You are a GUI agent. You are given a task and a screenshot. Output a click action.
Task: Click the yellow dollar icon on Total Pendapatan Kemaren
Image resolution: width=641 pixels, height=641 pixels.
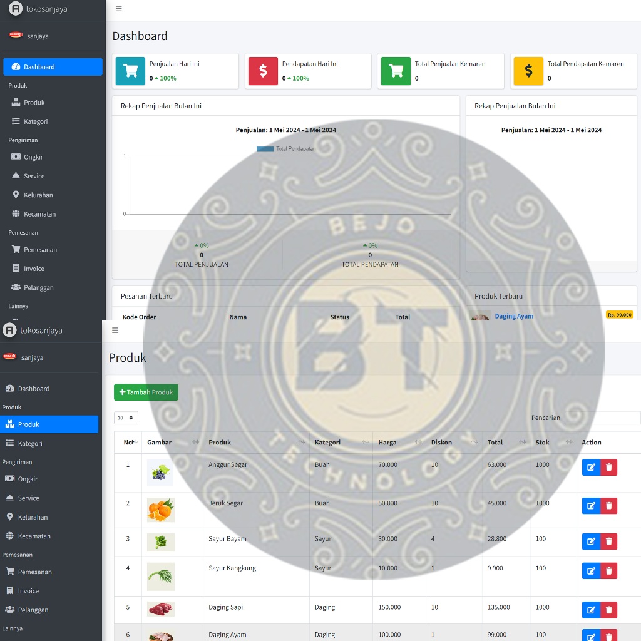pyautogui.click(x=528, y=71)
